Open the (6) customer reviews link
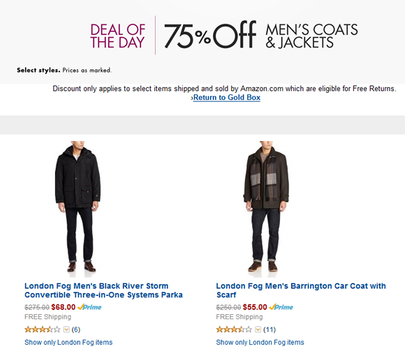This screenshot has width=405, height=347. coord(76,330)
